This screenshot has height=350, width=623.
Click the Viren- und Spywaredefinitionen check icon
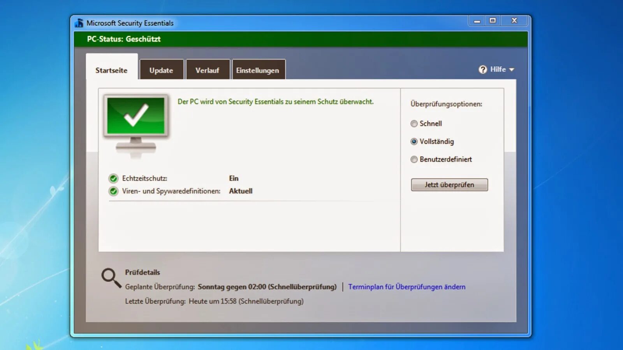point(113,191)
